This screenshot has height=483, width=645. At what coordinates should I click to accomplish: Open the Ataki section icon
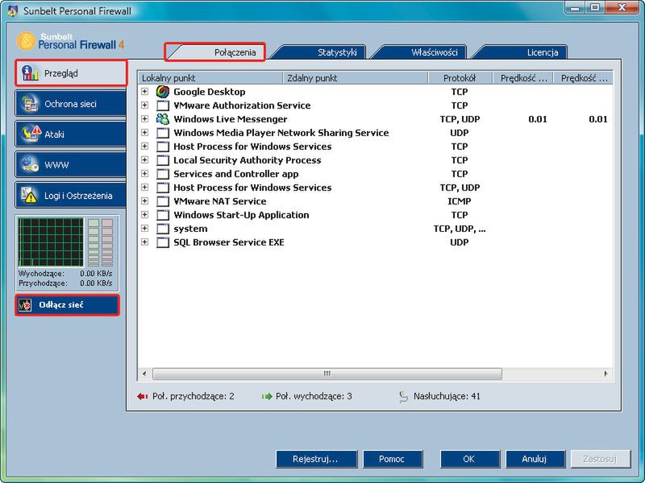(30, 134)
